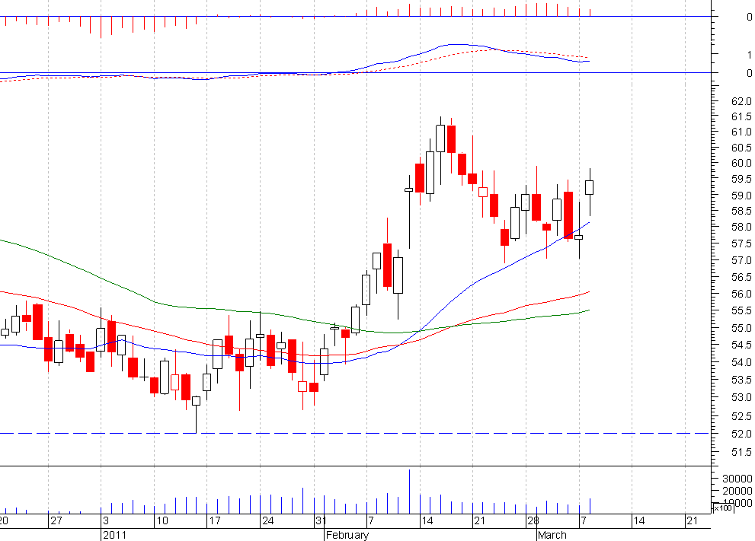Select the 52.0 price axis label
The image size is (755, 541).
click(x=741, y=434)
